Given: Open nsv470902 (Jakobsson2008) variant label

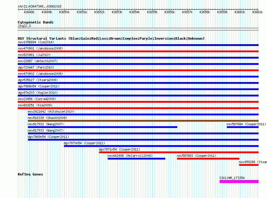Looking at the screenshot, I should click(x=40, y=74).
